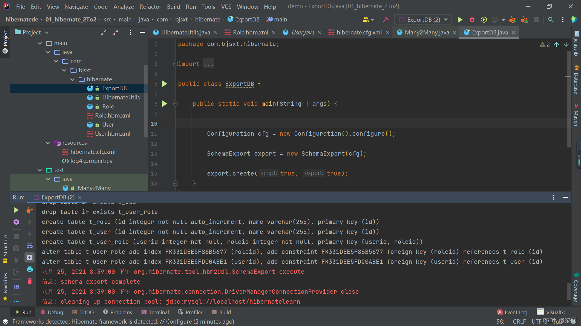This screenshot has height=326, width=581.
Task: Open the toolbar more-options menu
Action: (563, 20)
